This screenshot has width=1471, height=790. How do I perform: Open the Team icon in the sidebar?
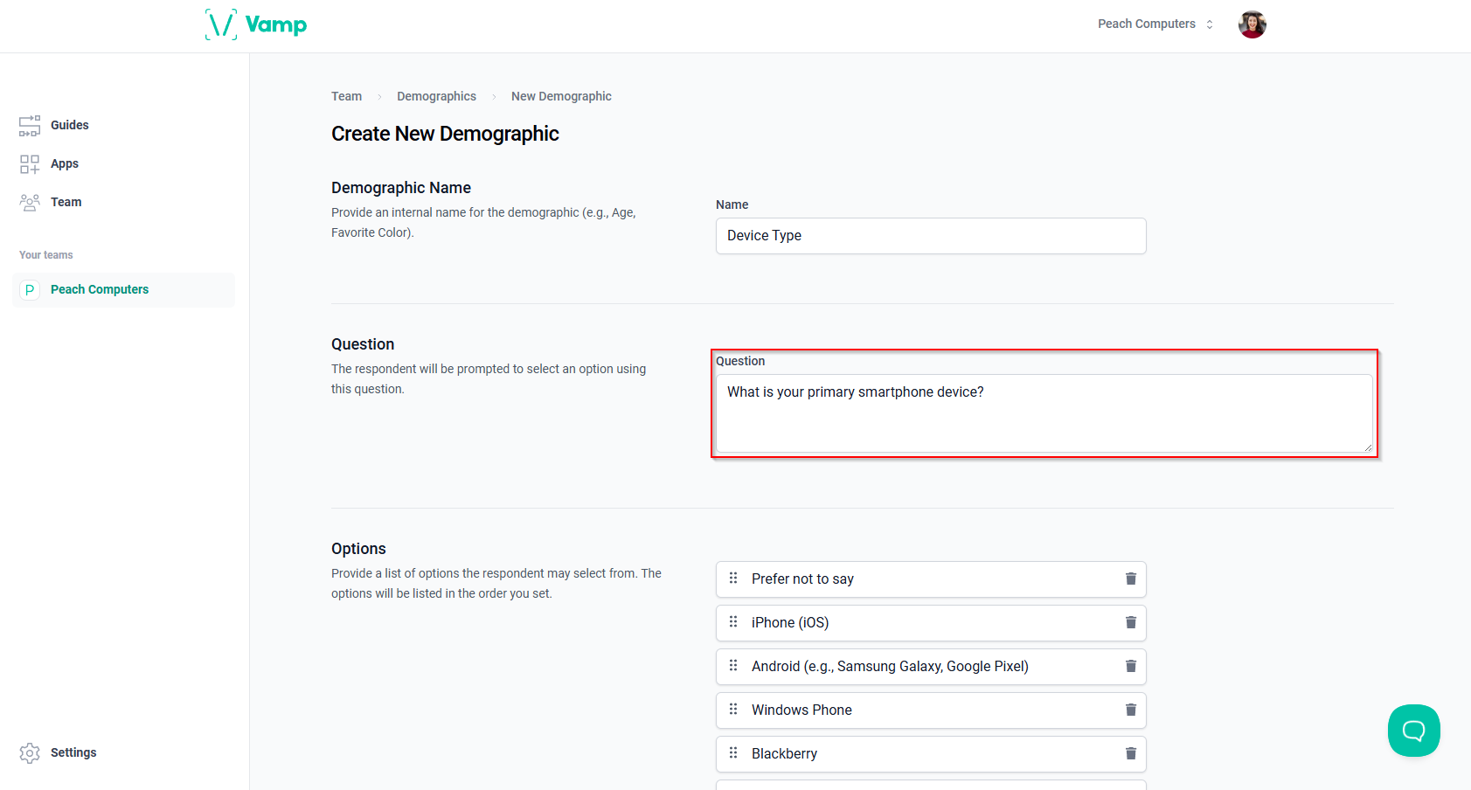(x=30, y=202)
